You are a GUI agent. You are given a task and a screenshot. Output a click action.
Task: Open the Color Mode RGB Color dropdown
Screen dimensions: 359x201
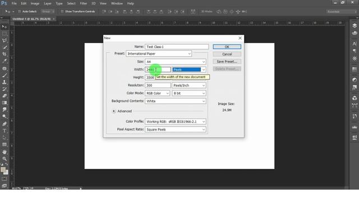pos(157,93)
